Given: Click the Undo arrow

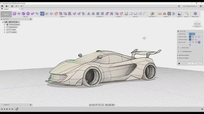Looking at the screenshot, I should pos(17,6).
